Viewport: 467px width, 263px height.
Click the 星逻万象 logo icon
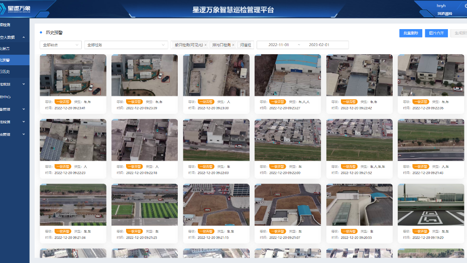(4, 8)
